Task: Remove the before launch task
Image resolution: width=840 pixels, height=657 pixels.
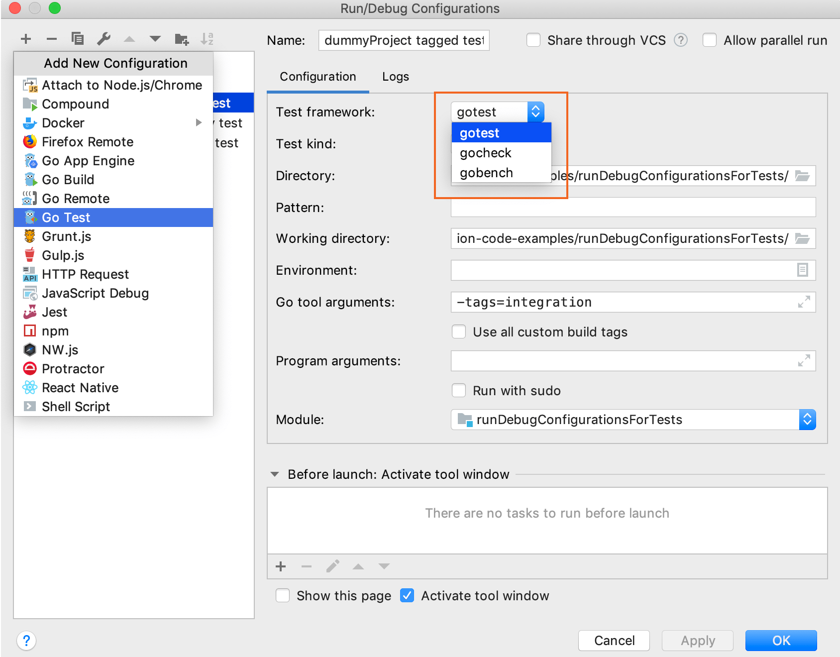Action: point(307,566)
